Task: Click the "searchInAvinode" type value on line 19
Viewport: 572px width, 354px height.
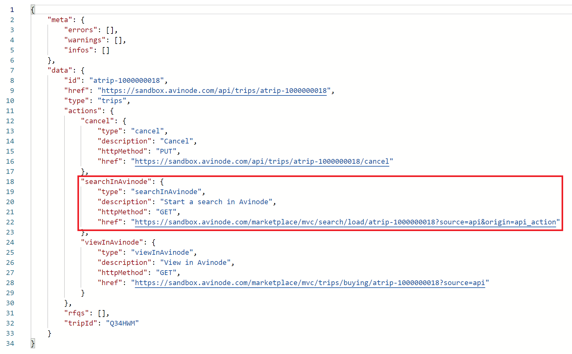Action: click(x=166, y=192)
